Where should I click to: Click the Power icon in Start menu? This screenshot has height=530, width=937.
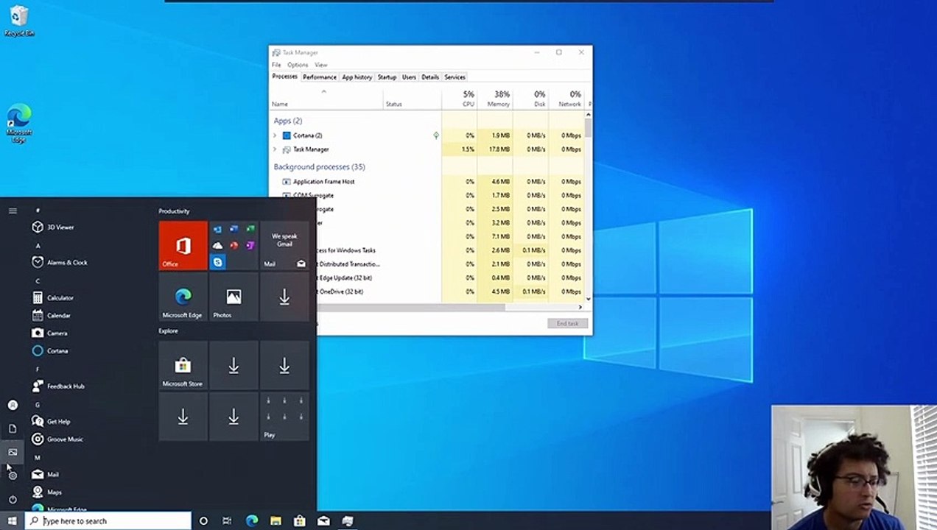coord(13,500)
